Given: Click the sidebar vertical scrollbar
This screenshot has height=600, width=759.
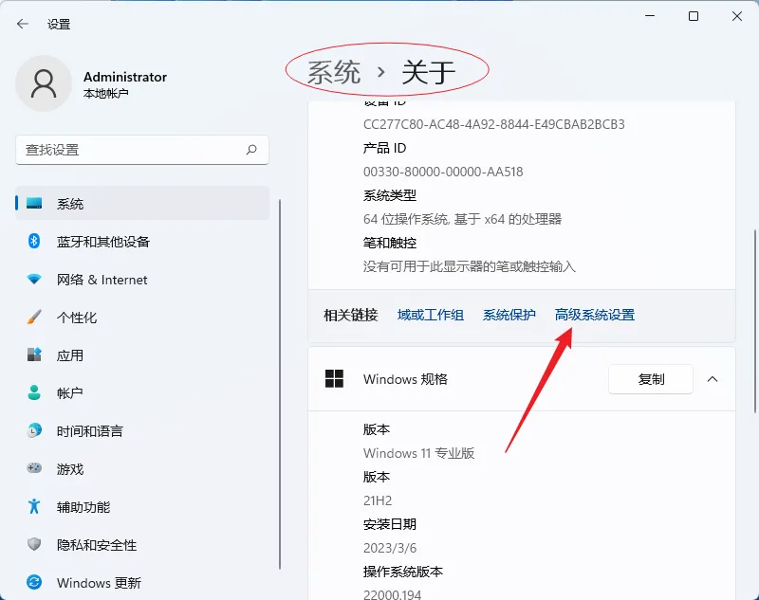Looking at the screenshot, I should point(280,385).
